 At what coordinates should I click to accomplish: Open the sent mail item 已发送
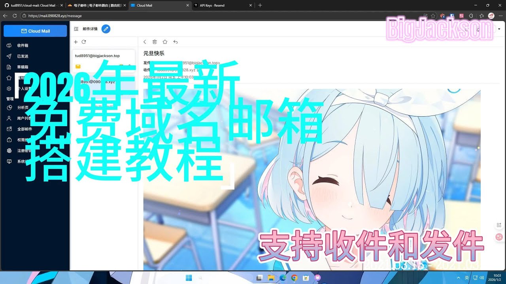click(x=23, y=56)
